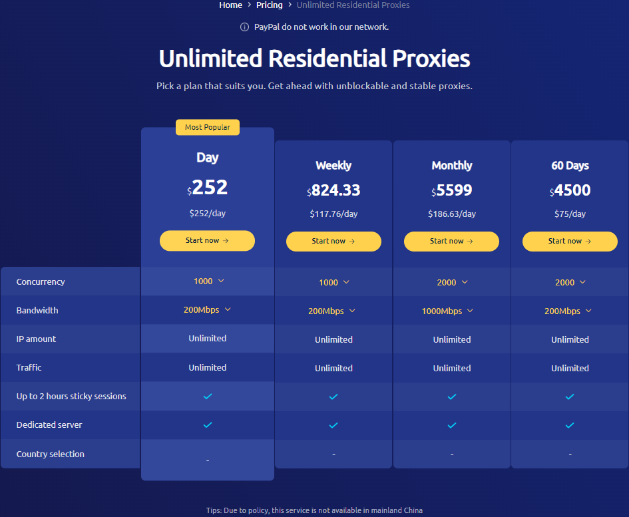
Task: Click dedicated server checkmark in Day column
Action: 208,425
